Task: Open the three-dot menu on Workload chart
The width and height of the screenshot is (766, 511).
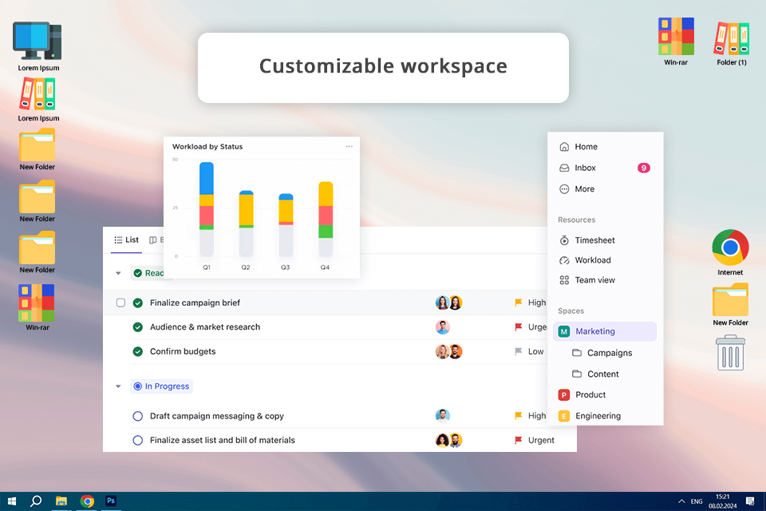Action: (x=349, y=146)
